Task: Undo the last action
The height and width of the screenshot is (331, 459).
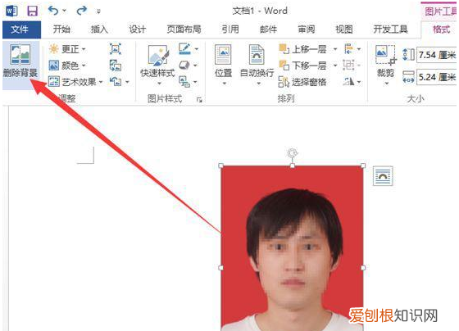Action: 53,11
